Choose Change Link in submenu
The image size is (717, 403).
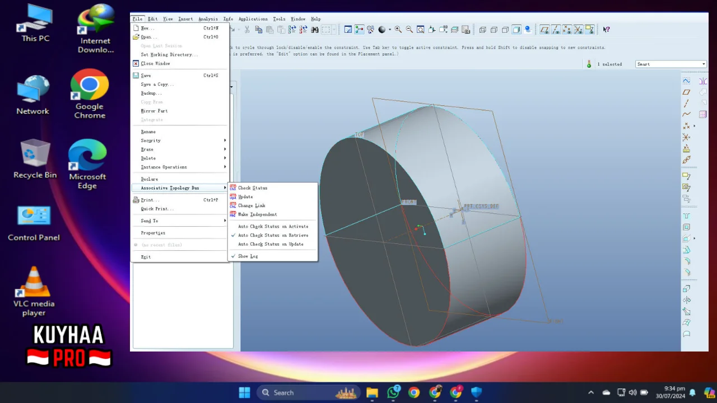coord(273,205)
